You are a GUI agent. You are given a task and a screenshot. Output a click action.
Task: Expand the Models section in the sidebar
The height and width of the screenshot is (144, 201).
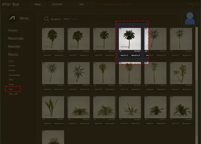point(14,47)
